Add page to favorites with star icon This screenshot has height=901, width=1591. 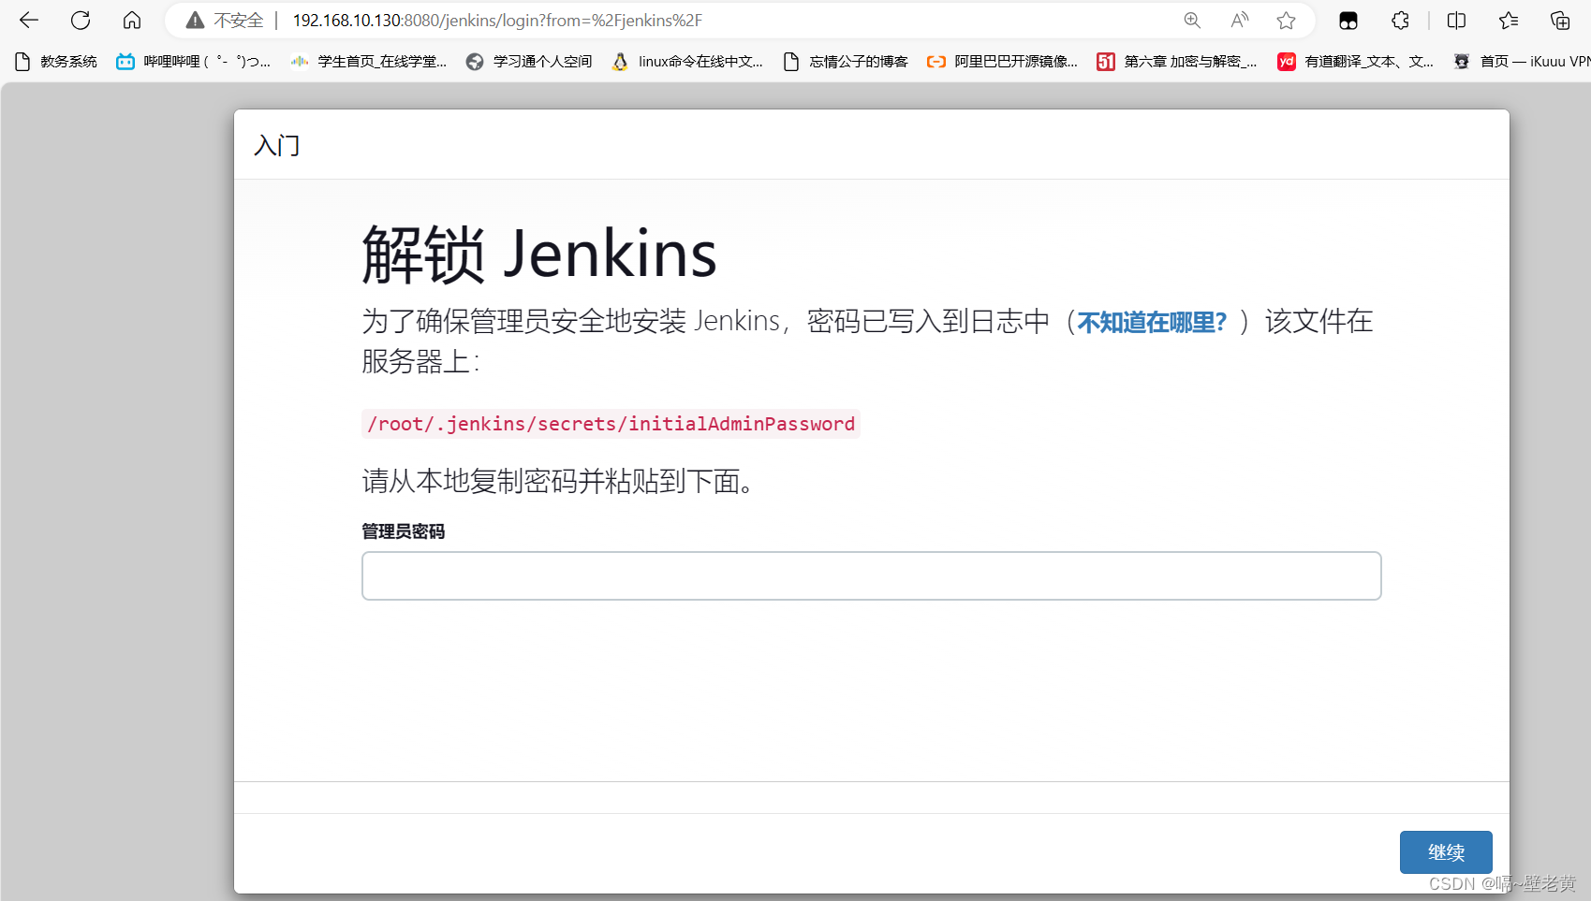(1287, 21)
